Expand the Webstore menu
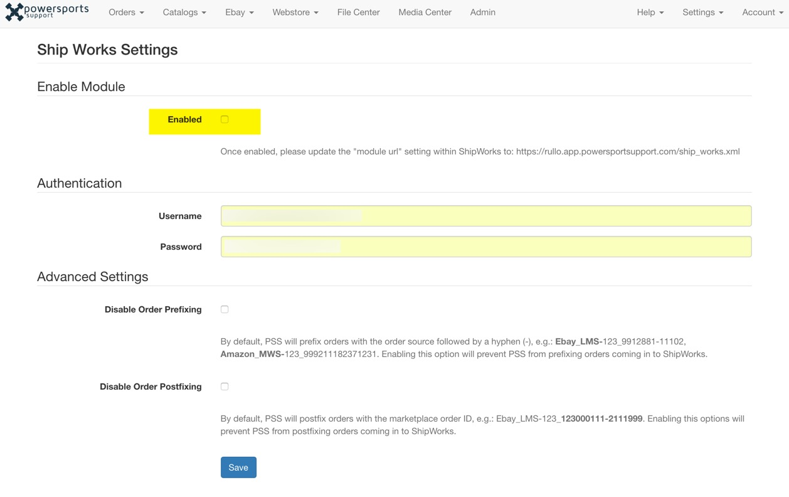 pyautogui.click(x=295, y=12)
